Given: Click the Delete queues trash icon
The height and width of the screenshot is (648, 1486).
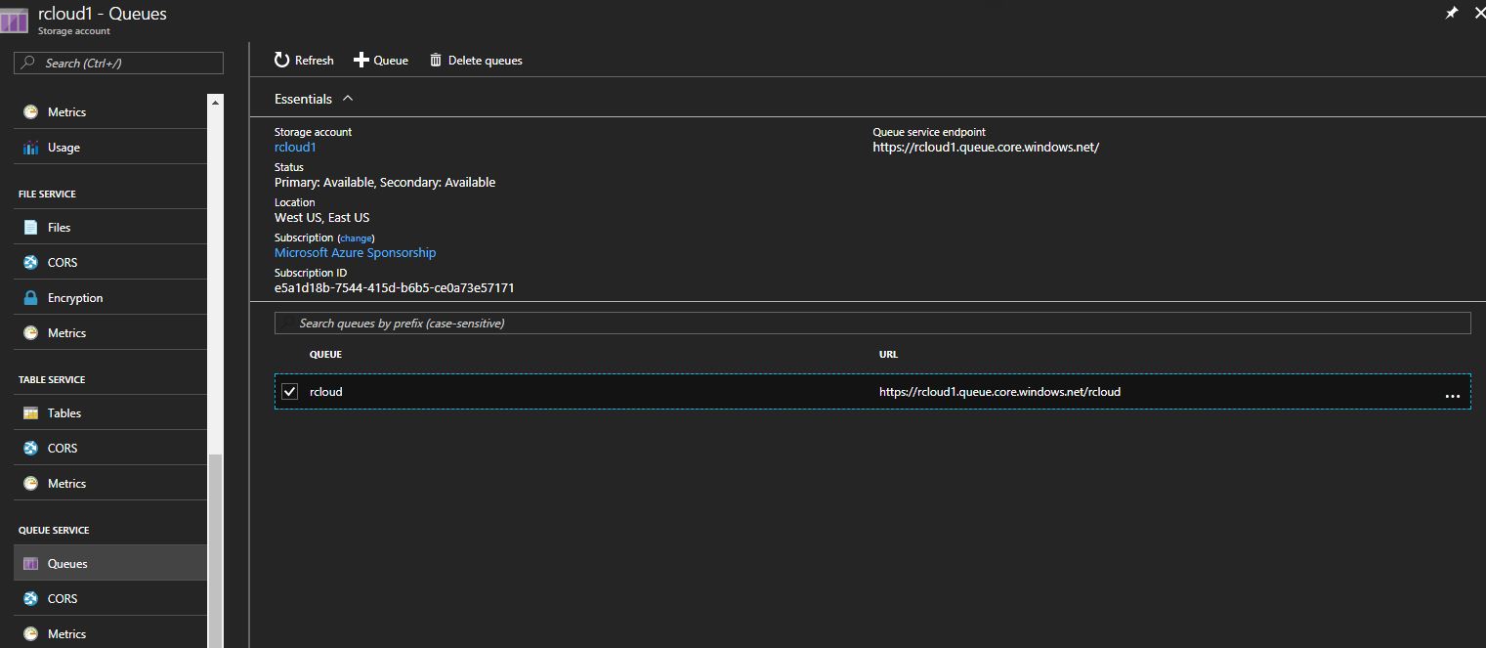Looking at the screenshot, I should point(436,61).
